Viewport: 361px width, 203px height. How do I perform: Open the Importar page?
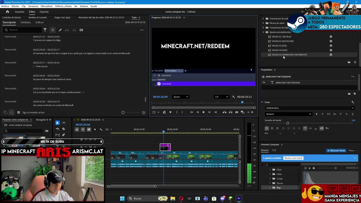(x=20, y=12)
